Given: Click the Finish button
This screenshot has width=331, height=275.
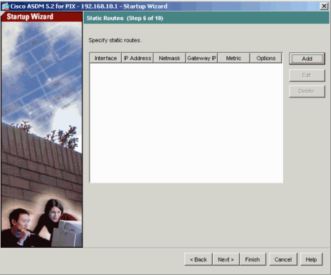Looking at the screenshot, I should [x=253, y=259].
